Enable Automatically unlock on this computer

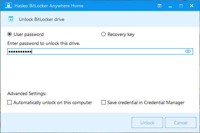(x=10, y=102)
